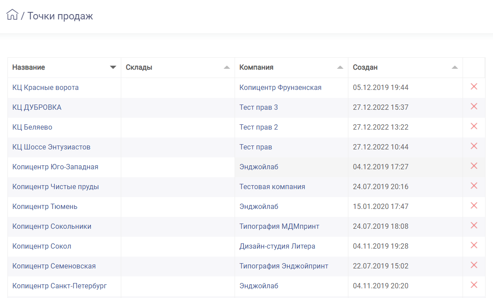Open company Дизайн-студия Литера

click(x=277, y=246)
